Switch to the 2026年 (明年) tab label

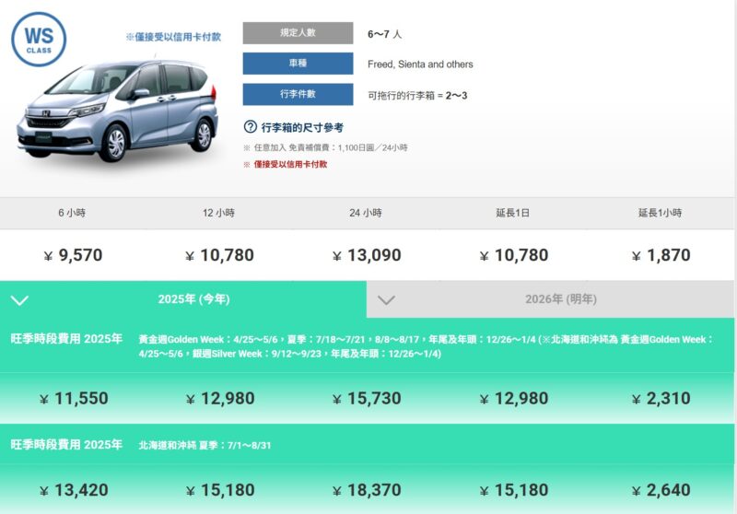[560, 299]
